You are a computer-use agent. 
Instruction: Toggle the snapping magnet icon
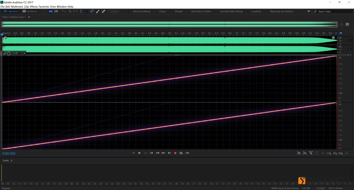[341, 34]
